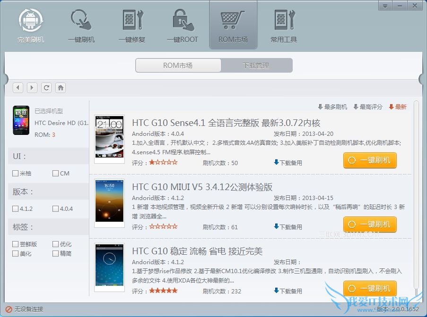
Task: Click 下载备用 for the MIUI V5 ROM
Action: coord(288,227)
